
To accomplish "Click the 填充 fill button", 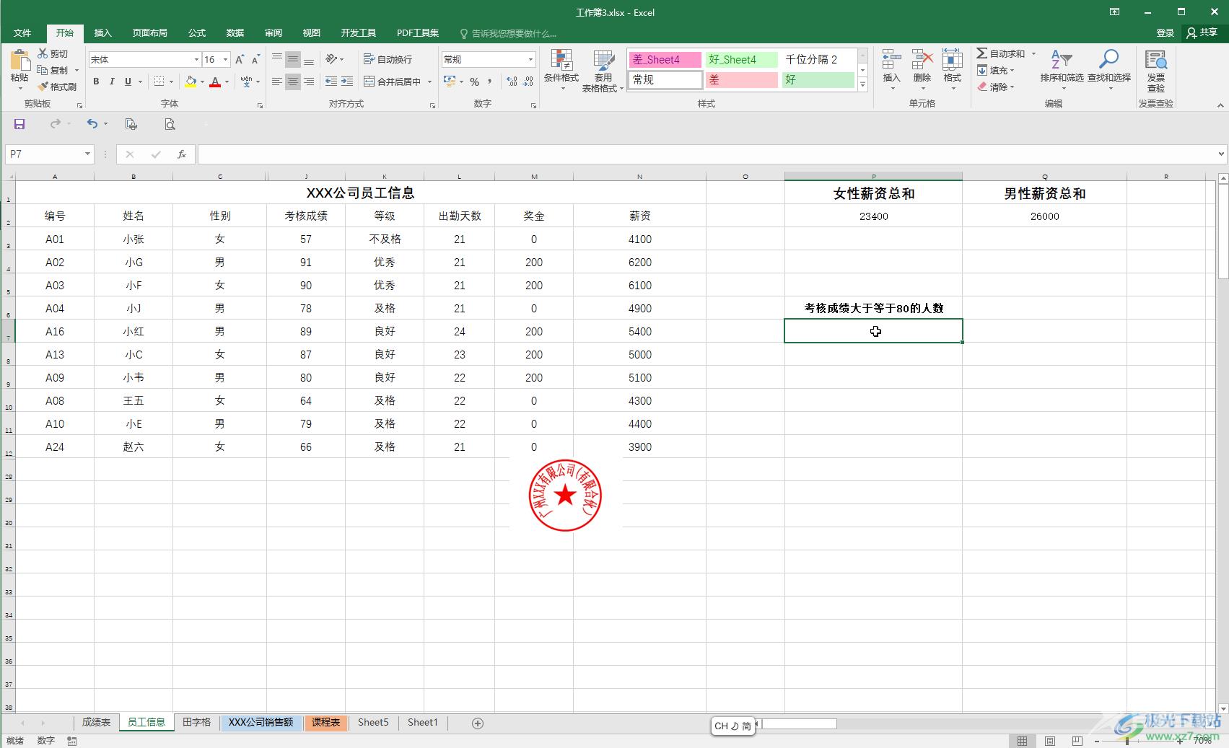I will click(996, 70).
